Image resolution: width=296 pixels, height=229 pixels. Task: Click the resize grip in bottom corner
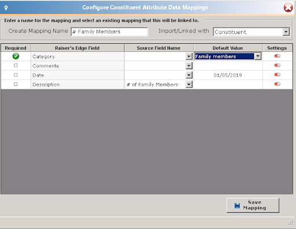291,223
